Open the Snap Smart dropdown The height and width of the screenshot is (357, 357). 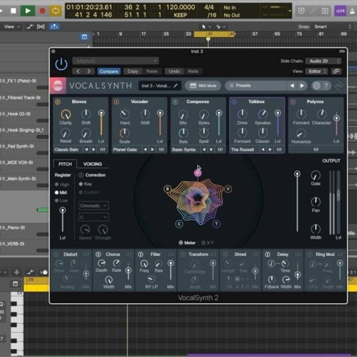click(x=333, y=27)
